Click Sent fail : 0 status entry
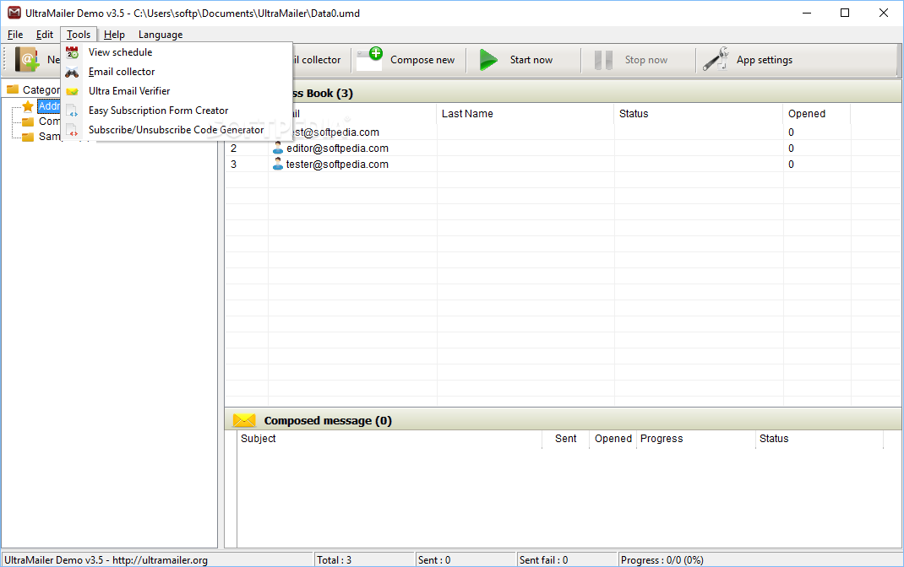This screenshot has height=567, width=904. (544, 560)
